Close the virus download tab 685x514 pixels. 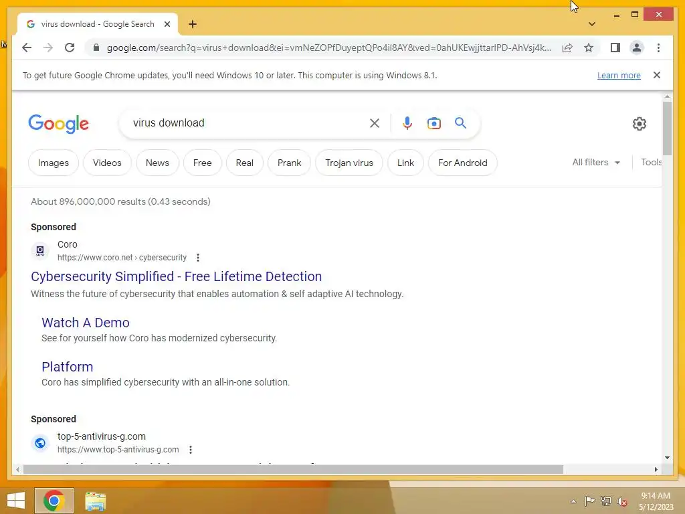click(x=167, y=24)
